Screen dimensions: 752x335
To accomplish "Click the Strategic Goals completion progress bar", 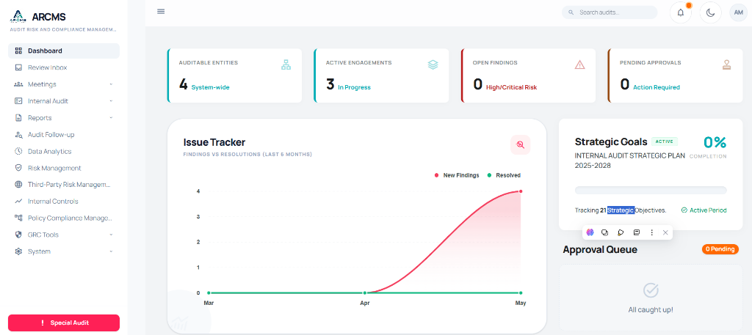I will 651,190.
